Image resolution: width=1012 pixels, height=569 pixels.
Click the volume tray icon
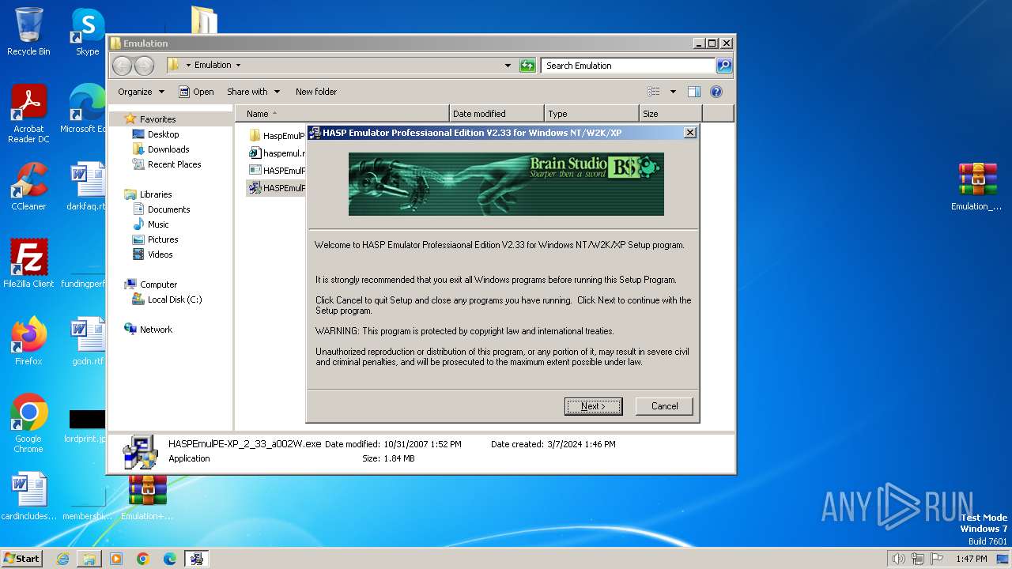tap(898, 559)
